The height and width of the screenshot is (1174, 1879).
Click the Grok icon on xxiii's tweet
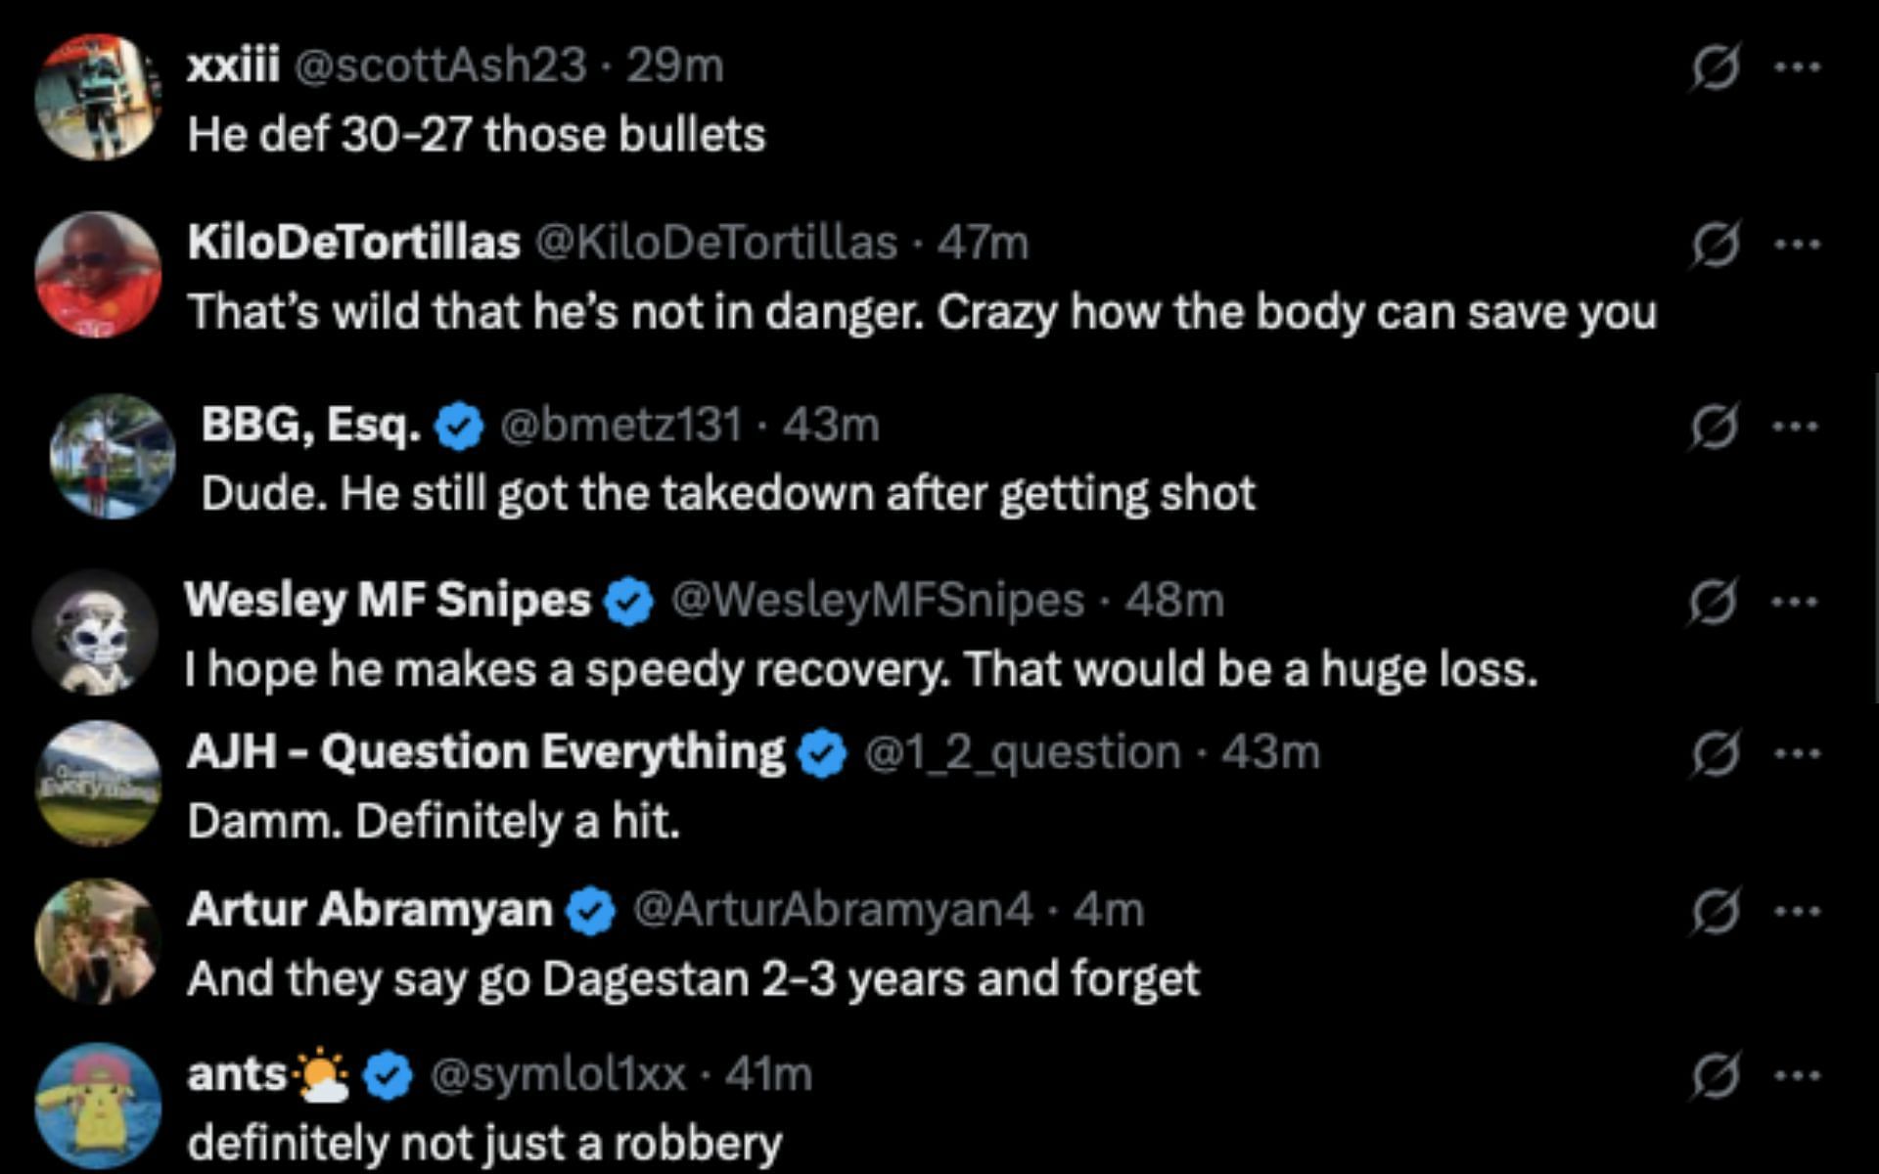1715,68
